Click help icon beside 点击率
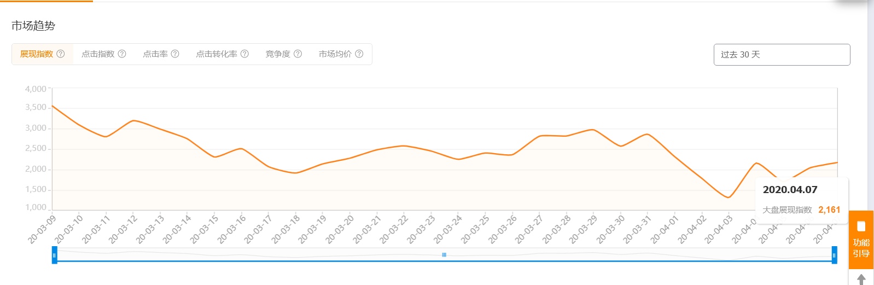 (x=175, y=54)
